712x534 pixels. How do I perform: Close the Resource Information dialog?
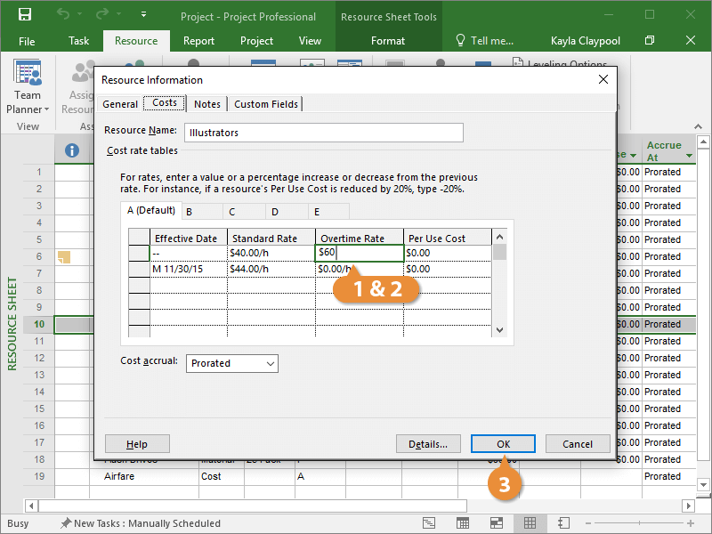coord(603,79)
